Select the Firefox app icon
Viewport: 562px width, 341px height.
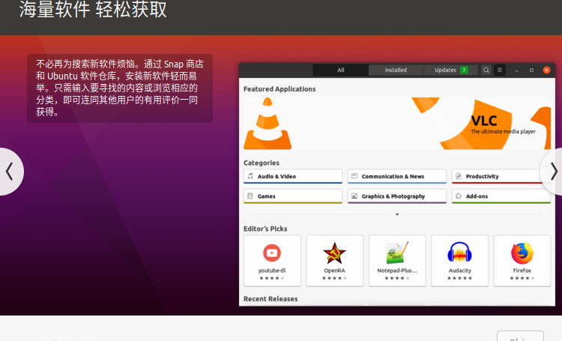[x=522, y=253]
